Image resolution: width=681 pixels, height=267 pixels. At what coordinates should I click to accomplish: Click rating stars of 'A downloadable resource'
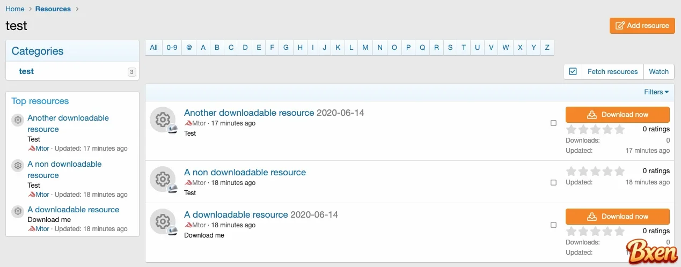click(596, 231)
